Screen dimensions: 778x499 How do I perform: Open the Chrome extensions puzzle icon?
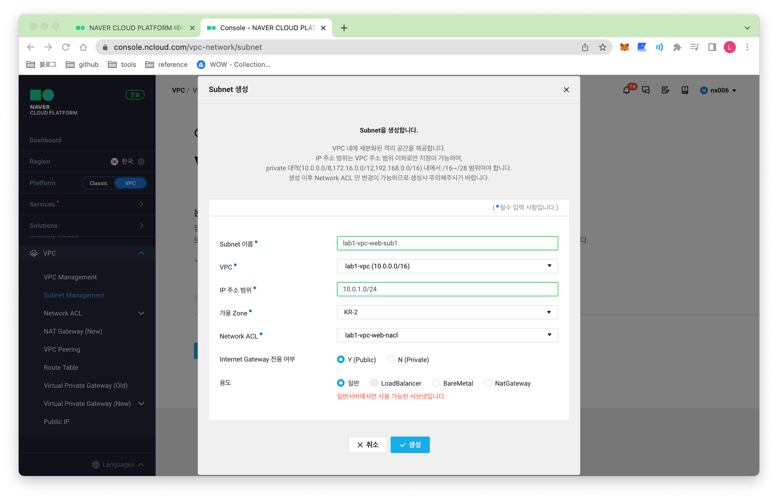677,47
